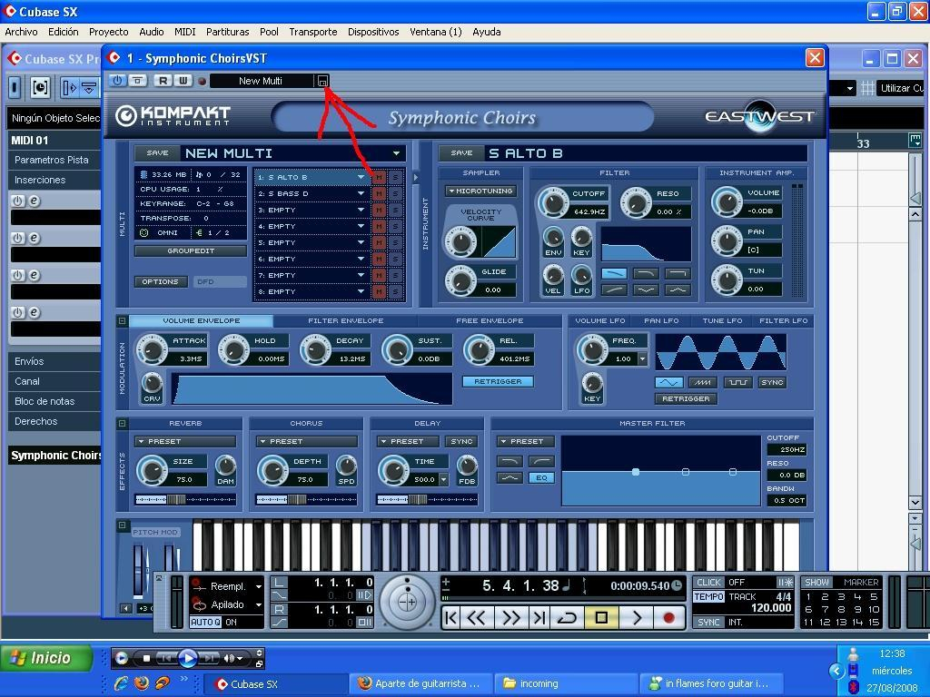This screenshot has width=930, height=697.
Task: Collapse the Effects section expander
Action: 123,423
